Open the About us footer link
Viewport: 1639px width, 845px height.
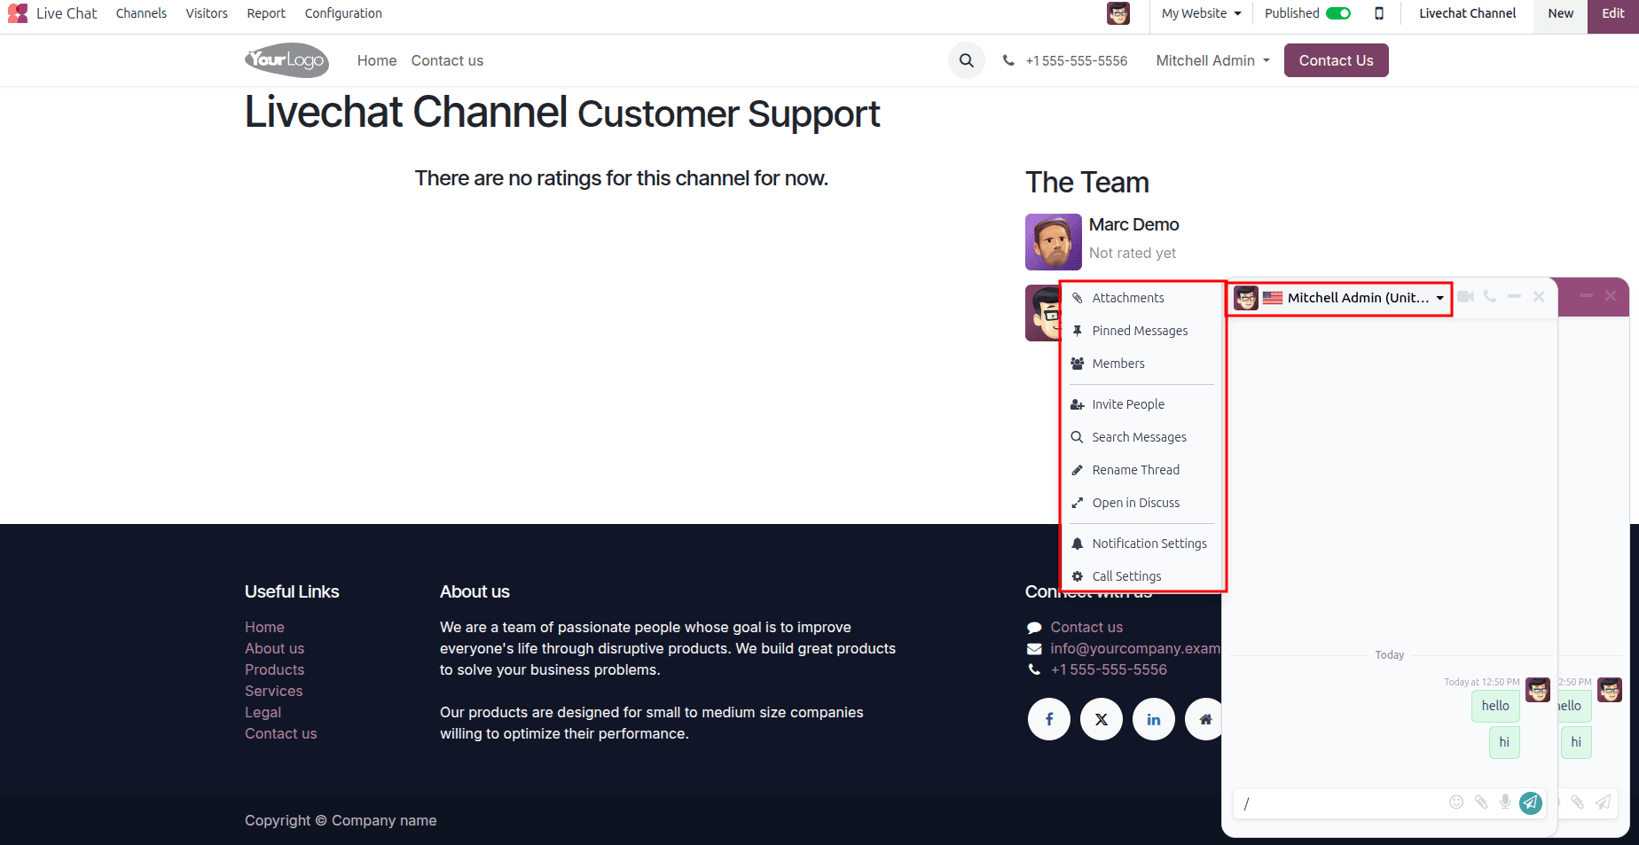pos(274,648)
